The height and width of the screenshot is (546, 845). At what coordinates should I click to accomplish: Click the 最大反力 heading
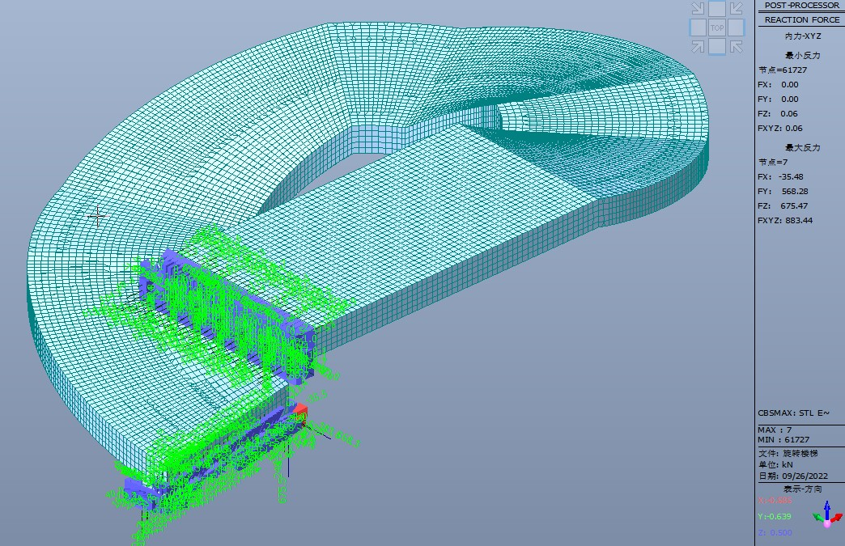(x=802, y=147)
